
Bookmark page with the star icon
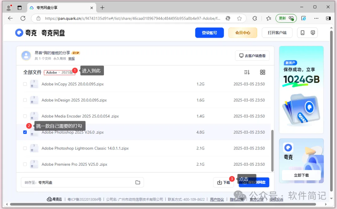pos(239,18)
